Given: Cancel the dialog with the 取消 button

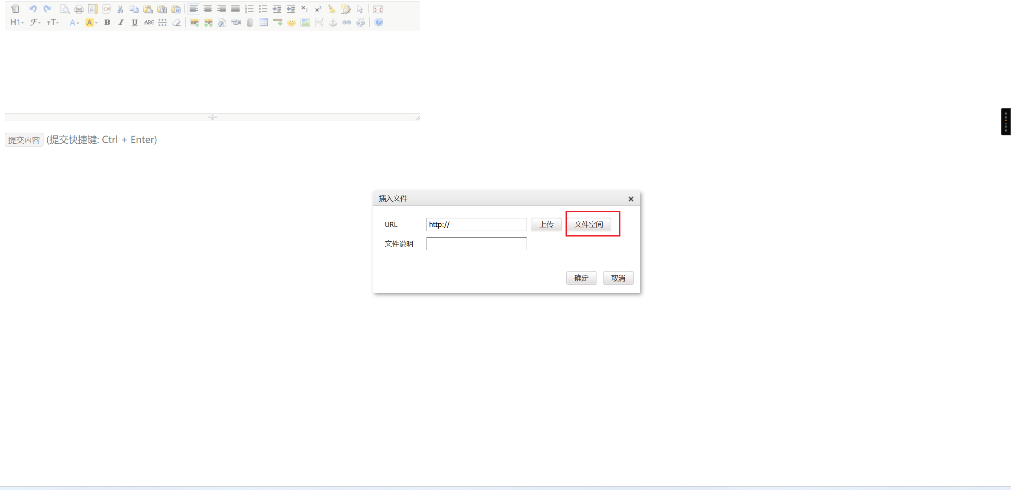Looking at the screenshot, I should click(618, 278).
